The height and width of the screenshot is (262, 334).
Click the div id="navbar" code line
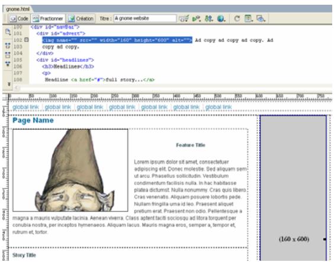click(55, 27)
